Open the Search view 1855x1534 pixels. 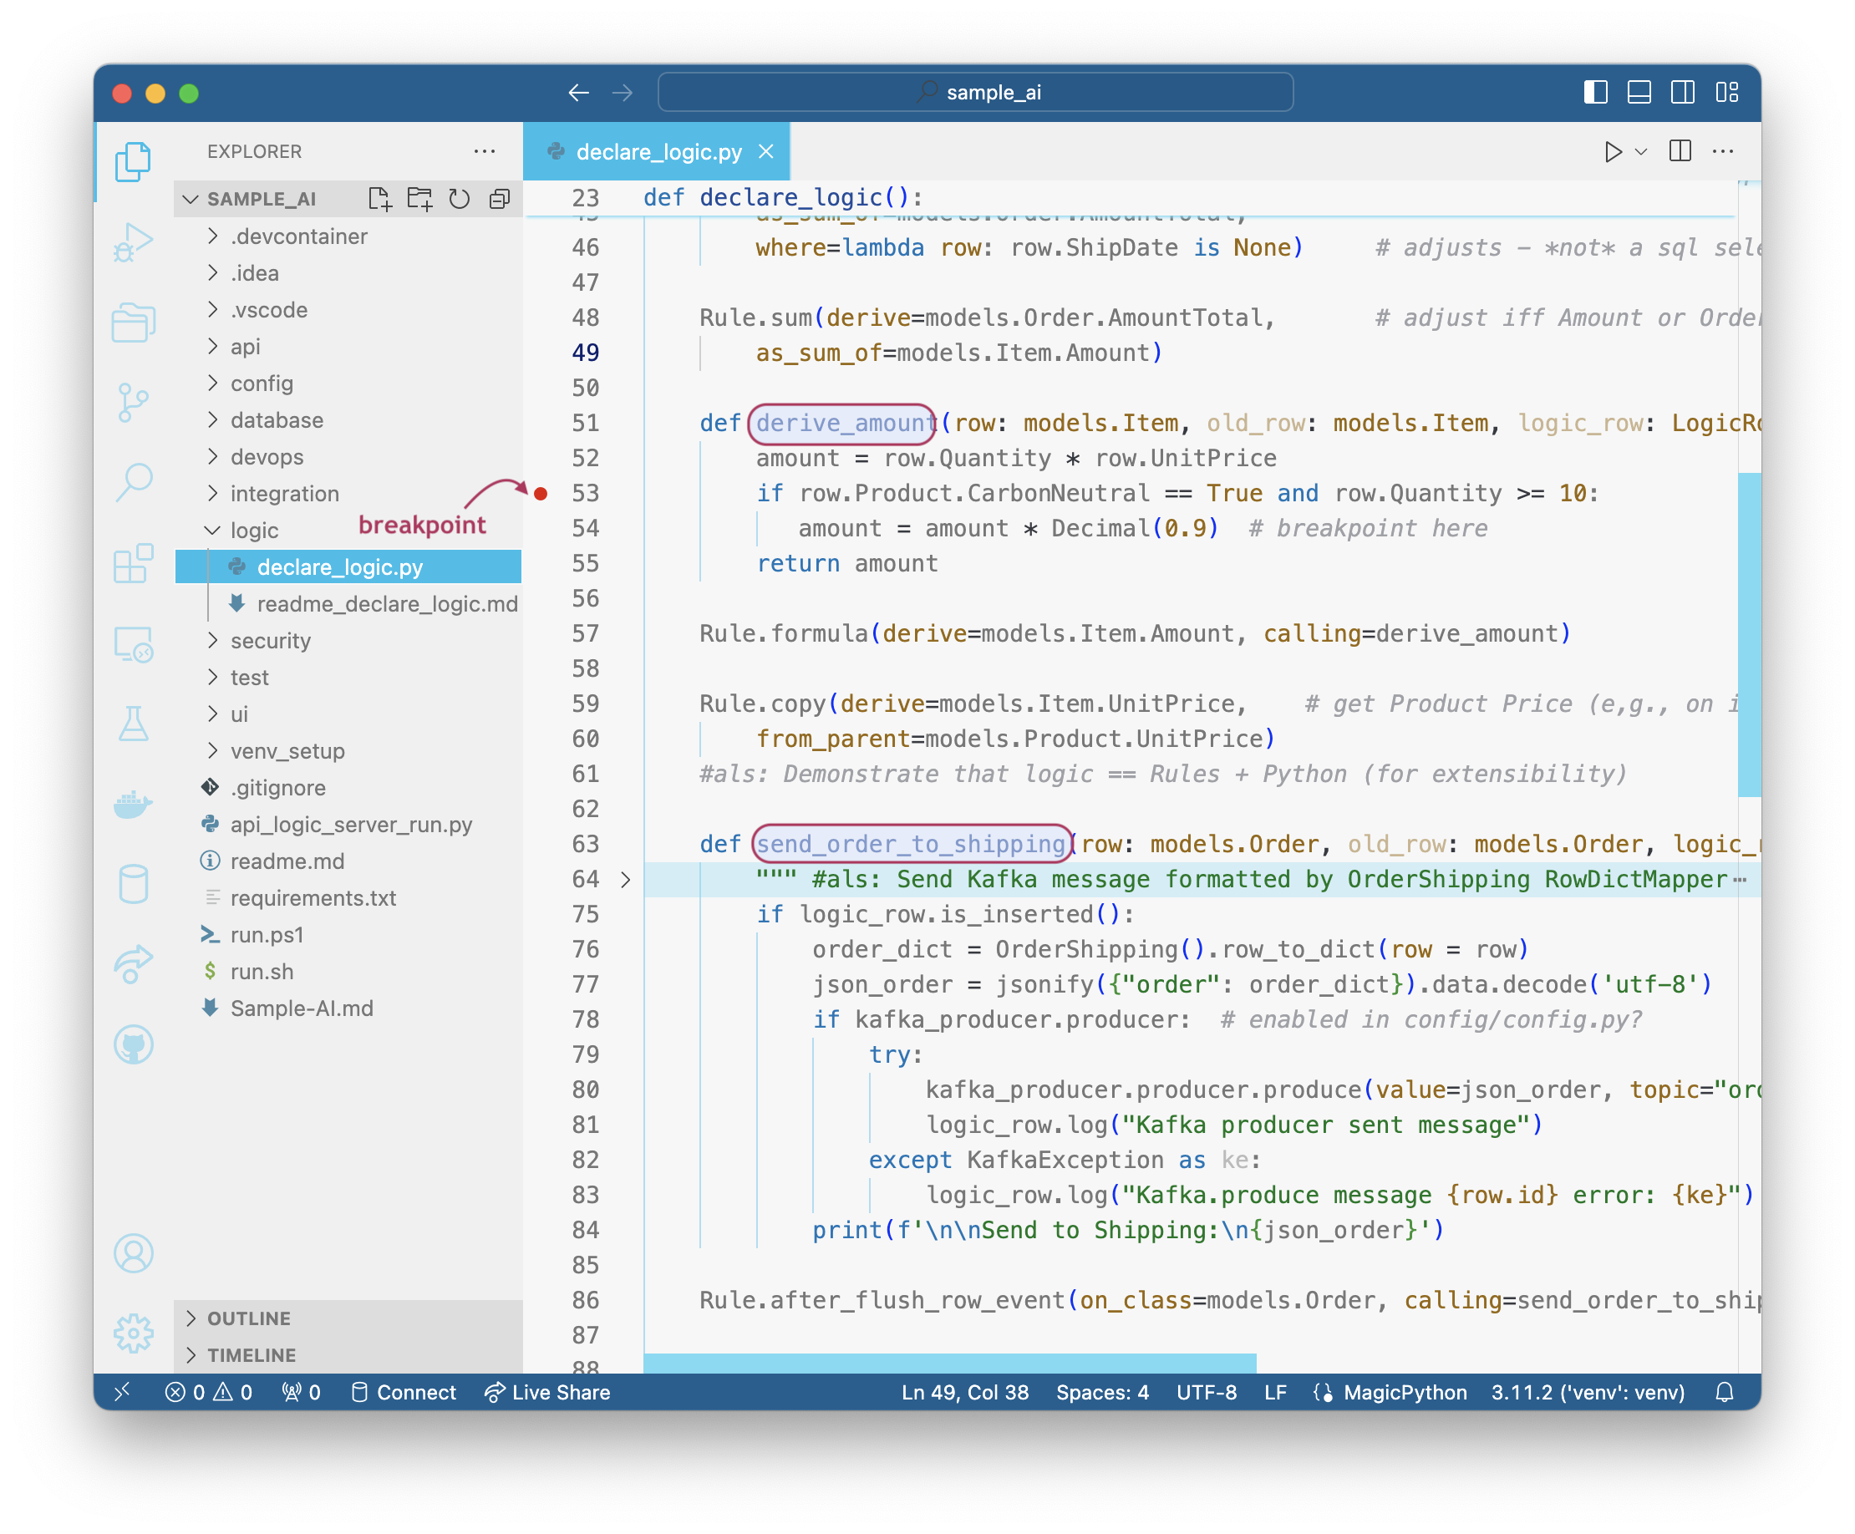click(x=134, y=483)
